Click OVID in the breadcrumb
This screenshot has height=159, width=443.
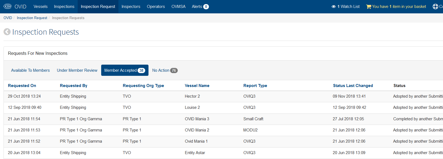8,18
